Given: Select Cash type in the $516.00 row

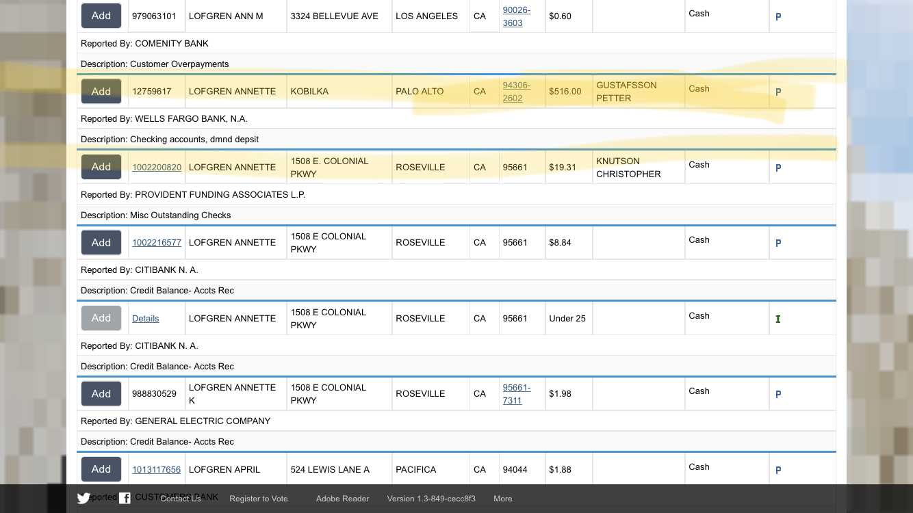Looking at the screenshot, I should [699, 88].
